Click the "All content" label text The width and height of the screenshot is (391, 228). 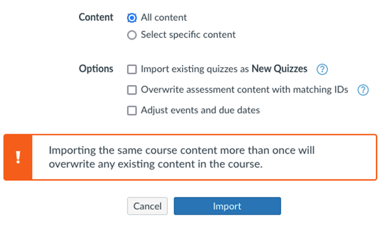[x=164, y=18]
